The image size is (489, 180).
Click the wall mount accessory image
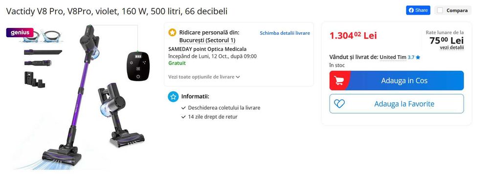point(35,79)
